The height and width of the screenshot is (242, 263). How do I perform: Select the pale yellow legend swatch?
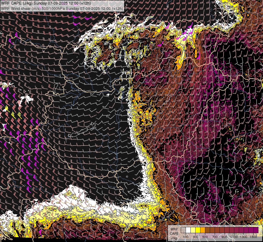[x=193, y=230]
